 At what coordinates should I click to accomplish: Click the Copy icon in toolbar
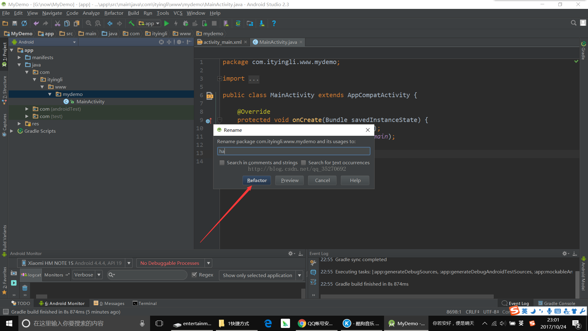[67, 23]
